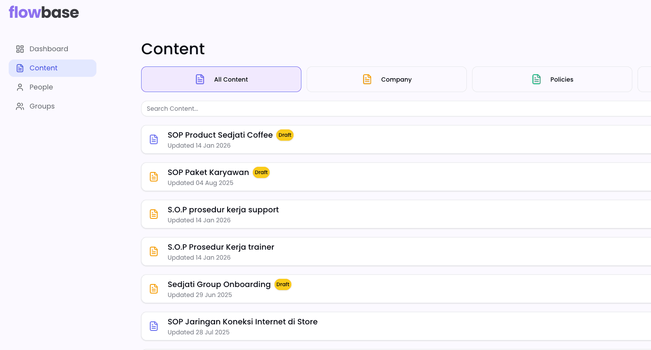Screen dimensions: 651x350
Task: Click document icon beside SOP Jaringan Koneksi Internet
Action: coord(154,326)
